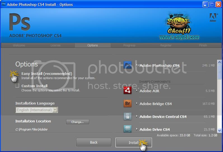Close the installer window
223x152 pixels.
[x=218, y=4]
